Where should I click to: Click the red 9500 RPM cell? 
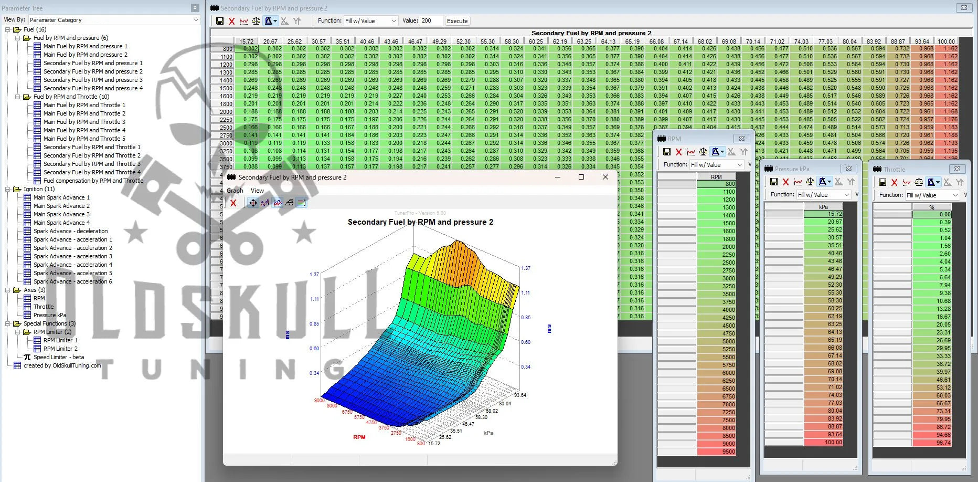click(x=716, y=452)
